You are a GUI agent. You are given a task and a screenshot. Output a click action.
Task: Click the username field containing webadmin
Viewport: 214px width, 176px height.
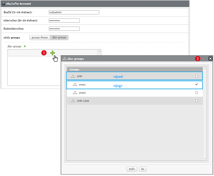pyautogui.click(x=74, y=12)
